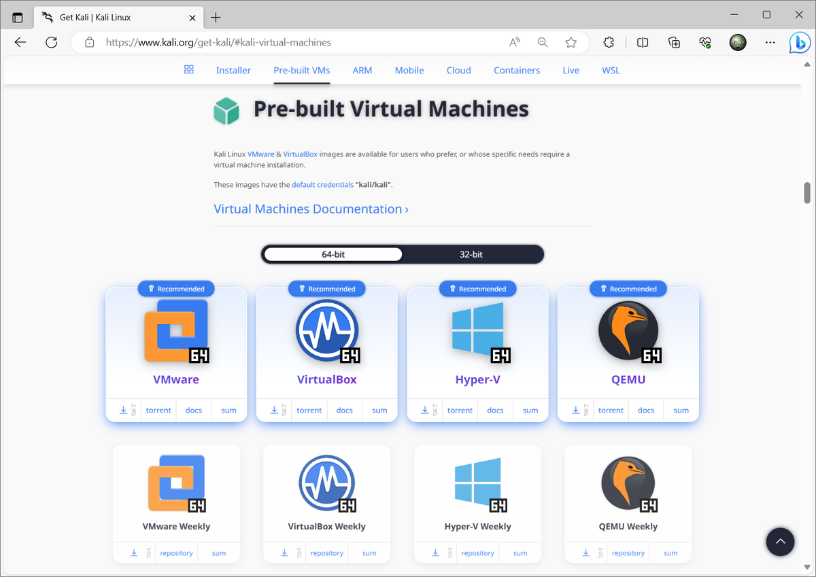
Task: Click the address bar URL
Action: (218, 42)
